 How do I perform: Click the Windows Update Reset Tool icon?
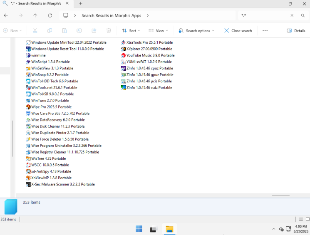28,49
